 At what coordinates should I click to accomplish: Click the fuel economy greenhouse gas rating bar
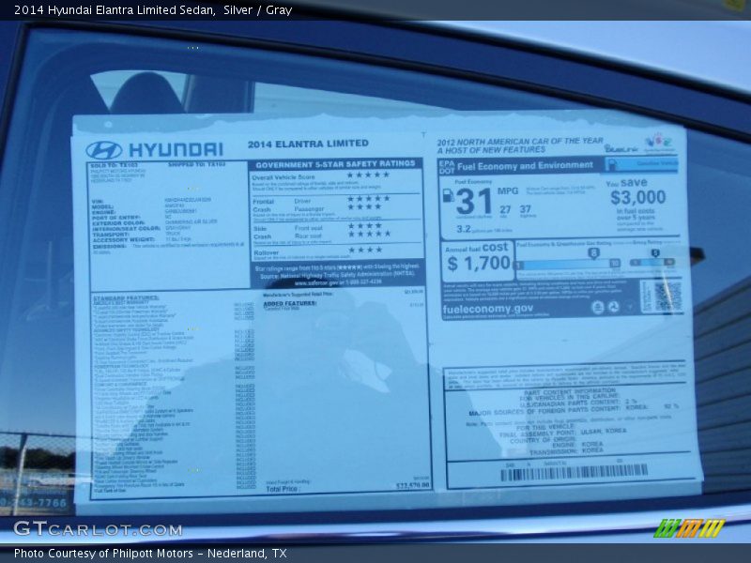coord(568,264)
